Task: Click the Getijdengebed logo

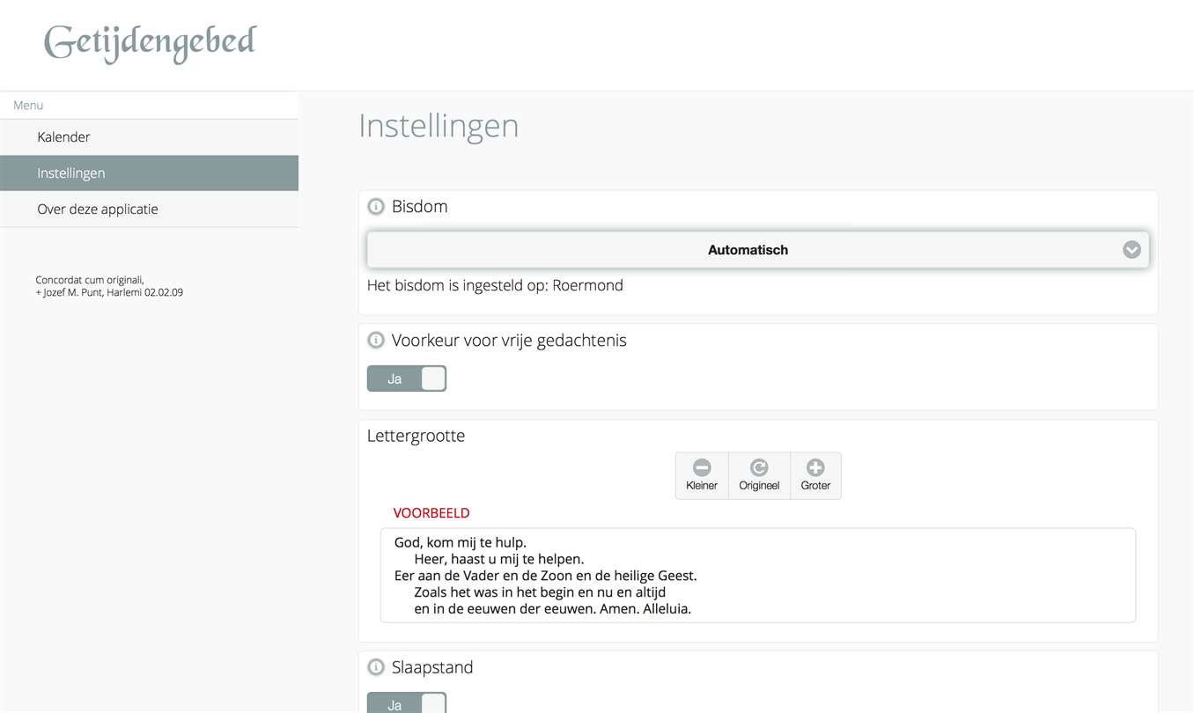Action: tap(151, 43)
